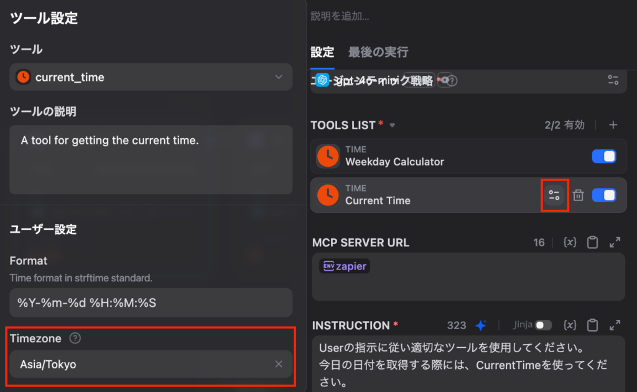The width and height of the screenshot is (637, 392).
Task: Collapse the TOOLS LIST section arrow
Action: 392,126
